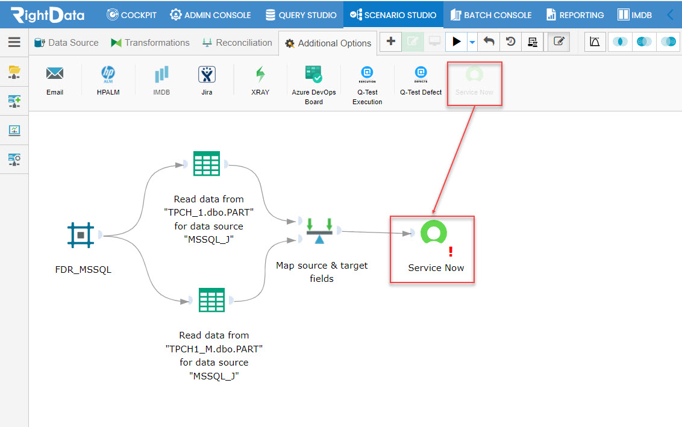Open the Scenario Studio tab
Image resolution: width=682 pixels, height=427 pixels.
click(393, 15)
